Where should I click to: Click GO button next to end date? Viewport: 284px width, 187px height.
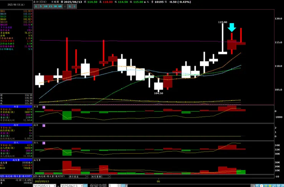click(86, 185)
